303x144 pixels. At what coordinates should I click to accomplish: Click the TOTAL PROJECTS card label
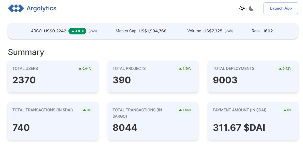point(129,68)
